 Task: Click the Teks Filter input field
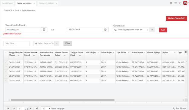click(17, 43)
